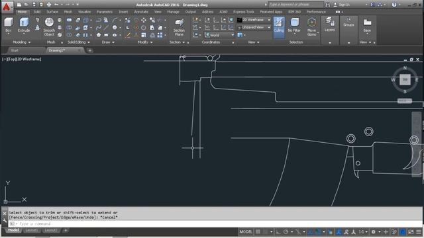Switch to the Layout2 tab
This screenshot has height=238, width=424.
(x=51, y=230)
